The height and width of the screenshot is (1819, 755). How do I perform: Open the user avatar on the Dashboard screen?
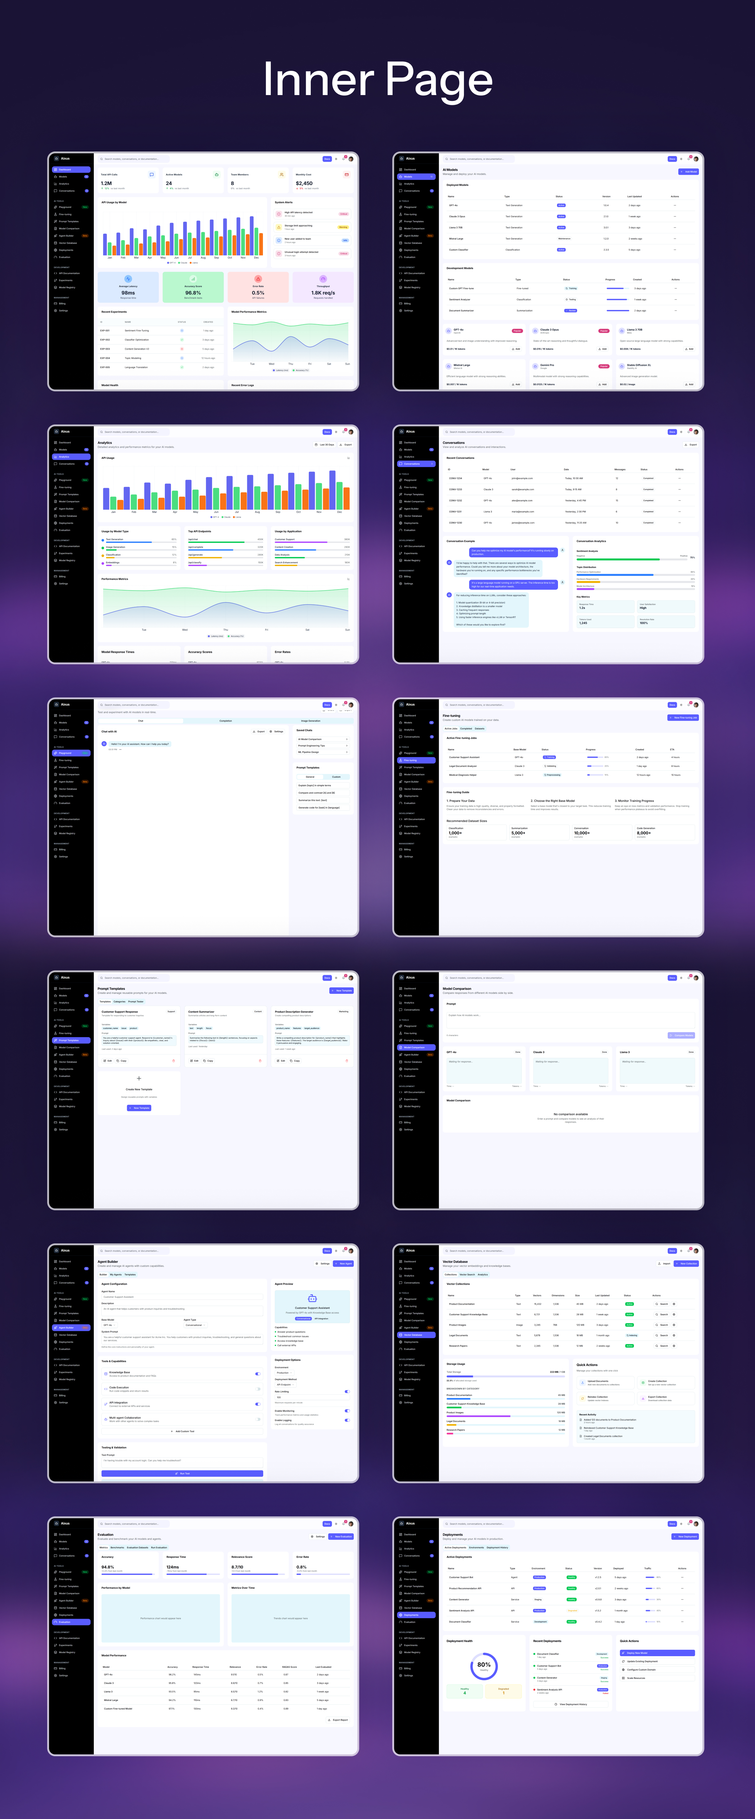coord(351,159)
